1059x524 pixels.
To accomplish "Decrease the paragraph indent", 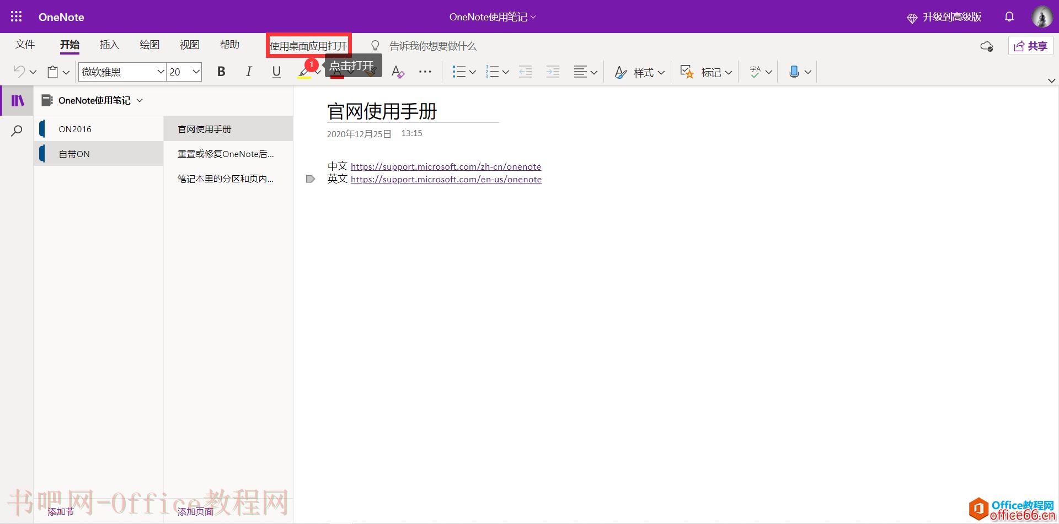I will [x=525, y=72].
